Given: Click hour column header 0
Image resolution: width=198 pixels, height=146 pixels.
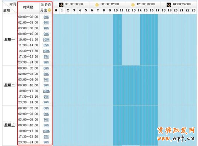Looking at the screenshot, I should point(56,10).
